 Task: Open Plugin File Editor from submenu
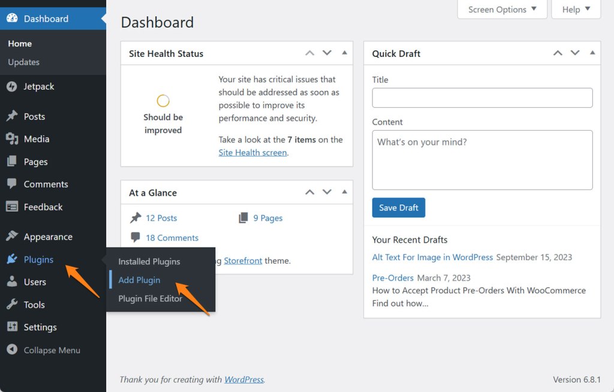[151, 298]
